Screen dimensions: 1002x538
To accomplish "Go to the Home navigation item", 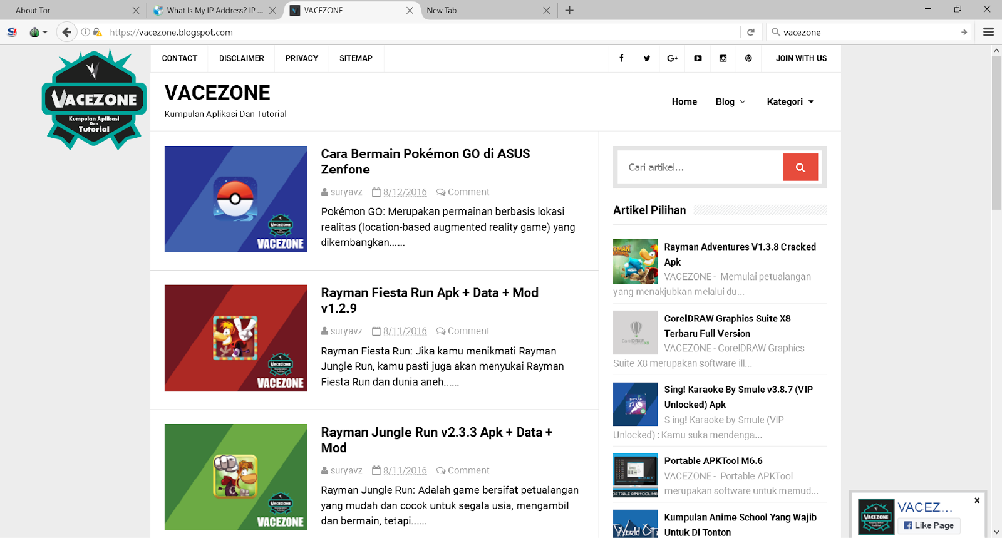I will pyautogui.click(x=684, y=101).
